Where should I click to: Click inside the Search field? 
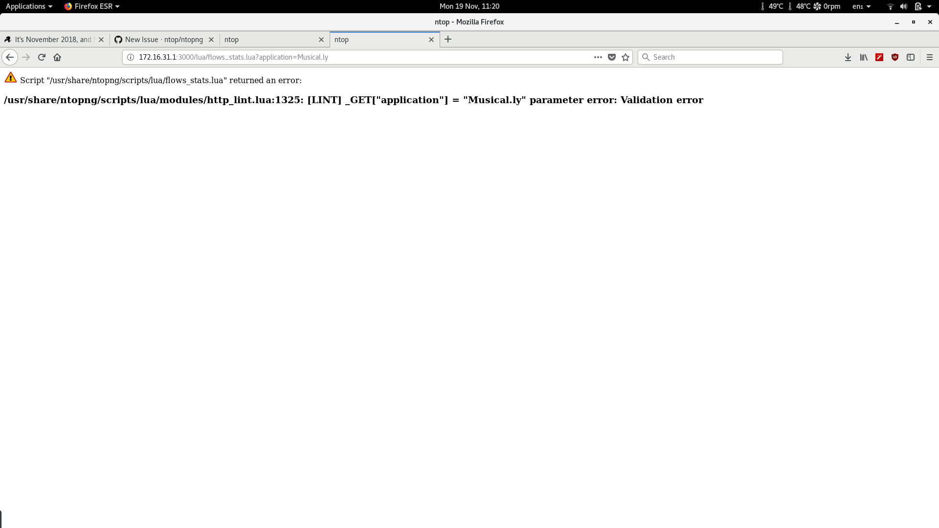click(710, 57)
